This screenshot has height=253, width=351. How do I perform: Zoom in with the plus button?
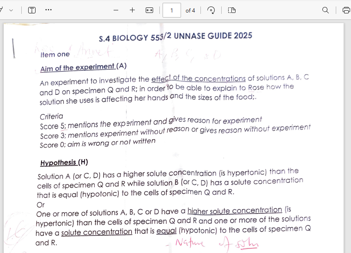point(132,10)
